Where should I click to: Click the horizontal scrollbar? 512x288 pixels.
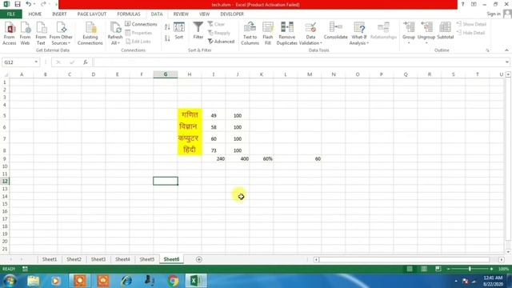[404, 259]
